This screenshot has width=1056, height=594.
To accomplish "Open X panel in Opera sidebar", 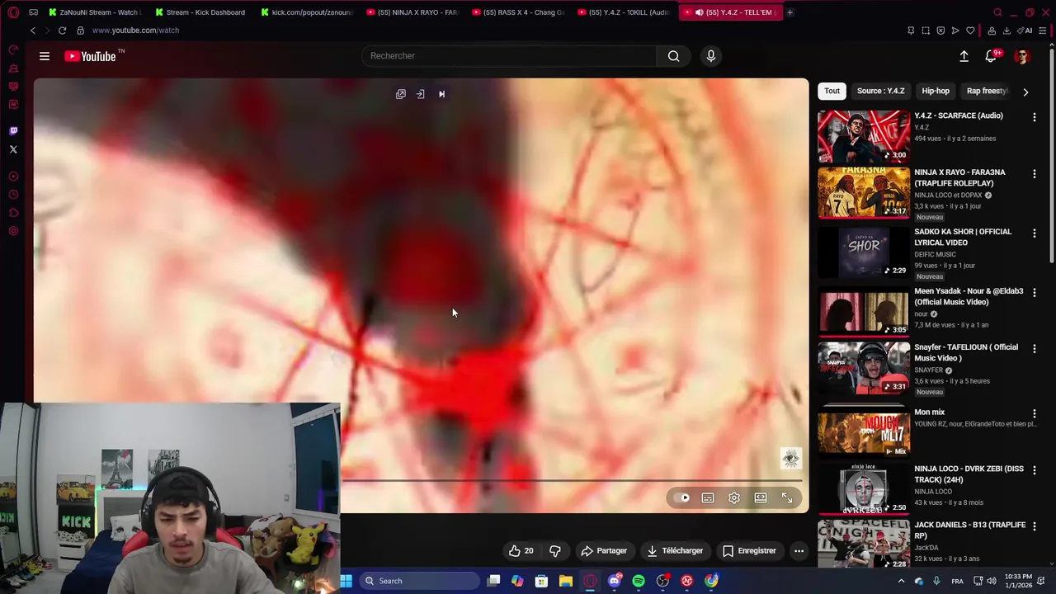I will pos(13,149).
